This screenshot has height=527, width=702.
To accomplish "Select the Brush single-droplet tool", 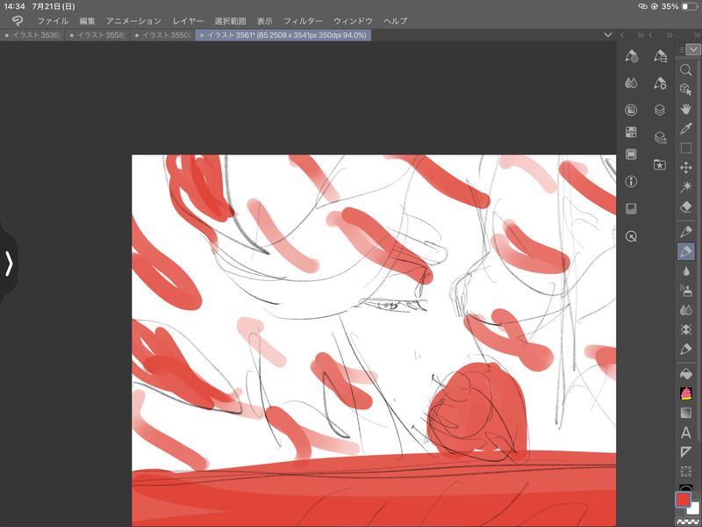I will pyautogui.click(x=685, y=271).
